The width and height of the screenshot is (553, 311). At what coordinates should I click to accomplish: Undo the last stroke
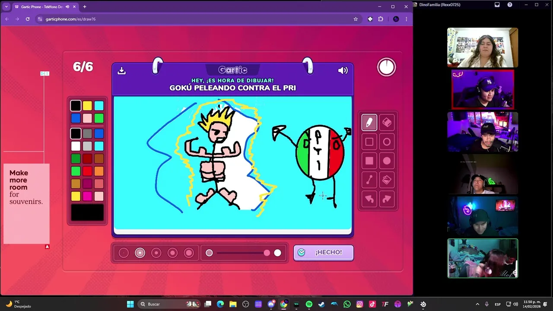coord(369,199)
